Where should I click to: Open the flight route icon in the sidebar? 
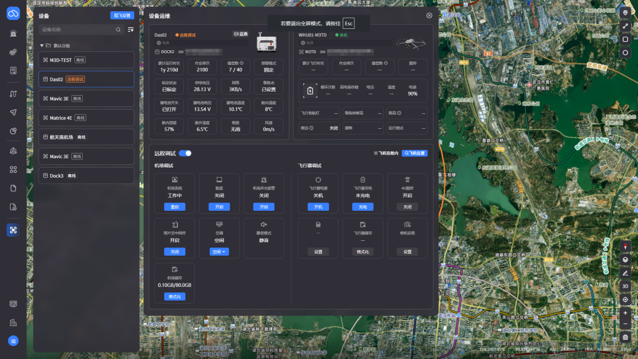pyautogui.click(x=13, y=93)
